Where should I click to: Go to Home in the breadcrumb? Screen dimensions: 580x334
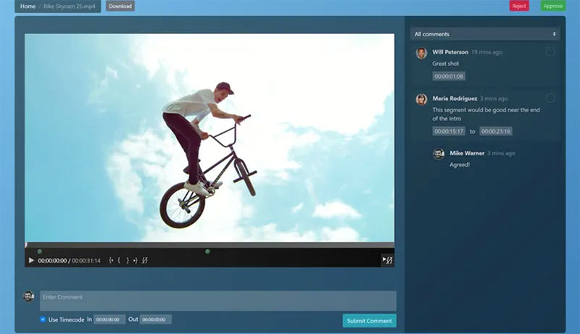(x=28, y=6)
